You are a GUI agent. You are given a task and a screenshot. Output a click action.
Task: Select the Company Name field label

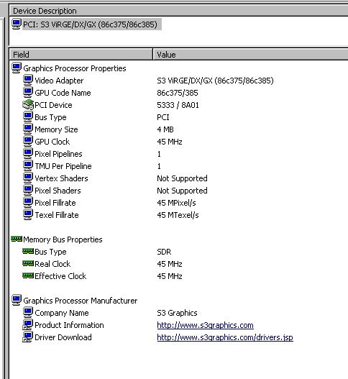click(62, 313)
